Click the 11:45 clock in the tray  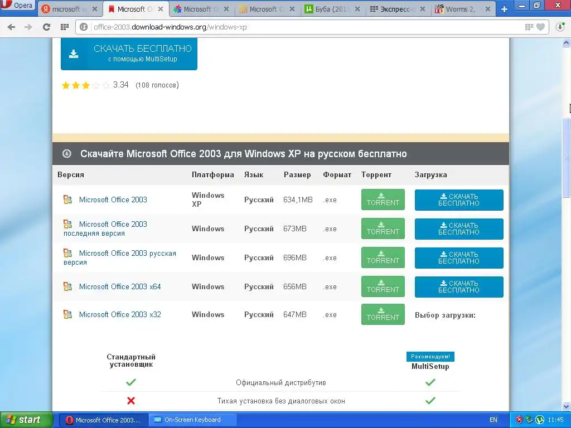pos(556,420)
